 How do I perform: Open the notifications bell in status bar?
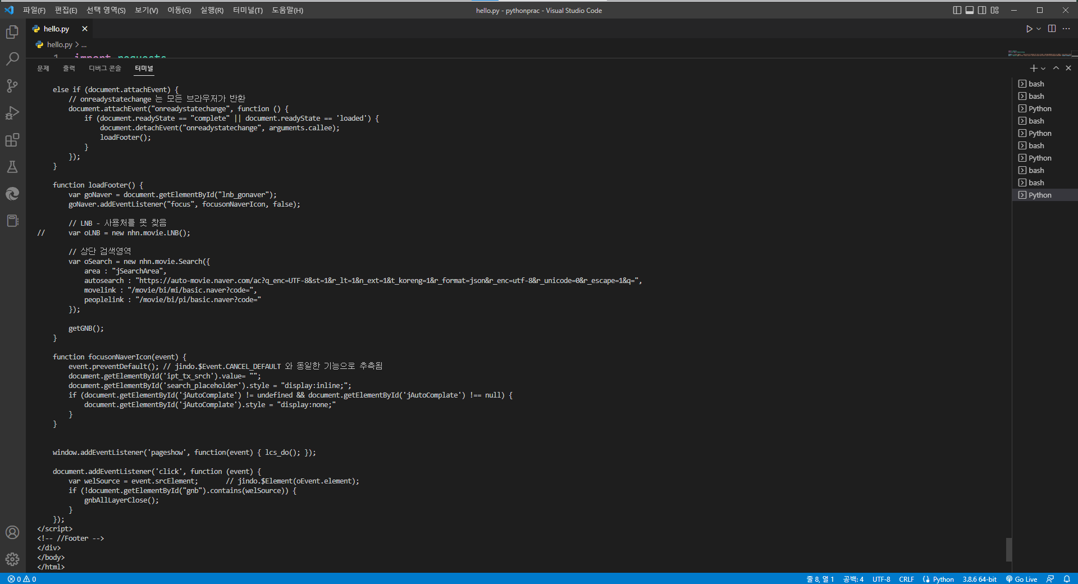pos(1067,579)
